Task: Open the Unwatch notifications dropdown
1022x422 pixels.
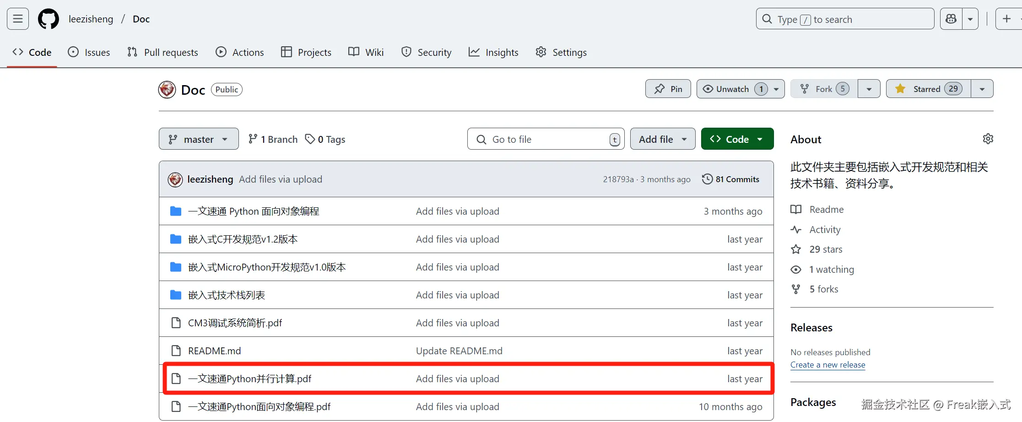Action: [741, 89]
